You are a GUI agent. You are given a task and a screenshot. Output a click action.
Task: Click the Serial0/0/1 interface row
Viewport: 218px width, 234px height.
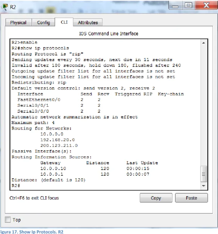coord(59,106)
